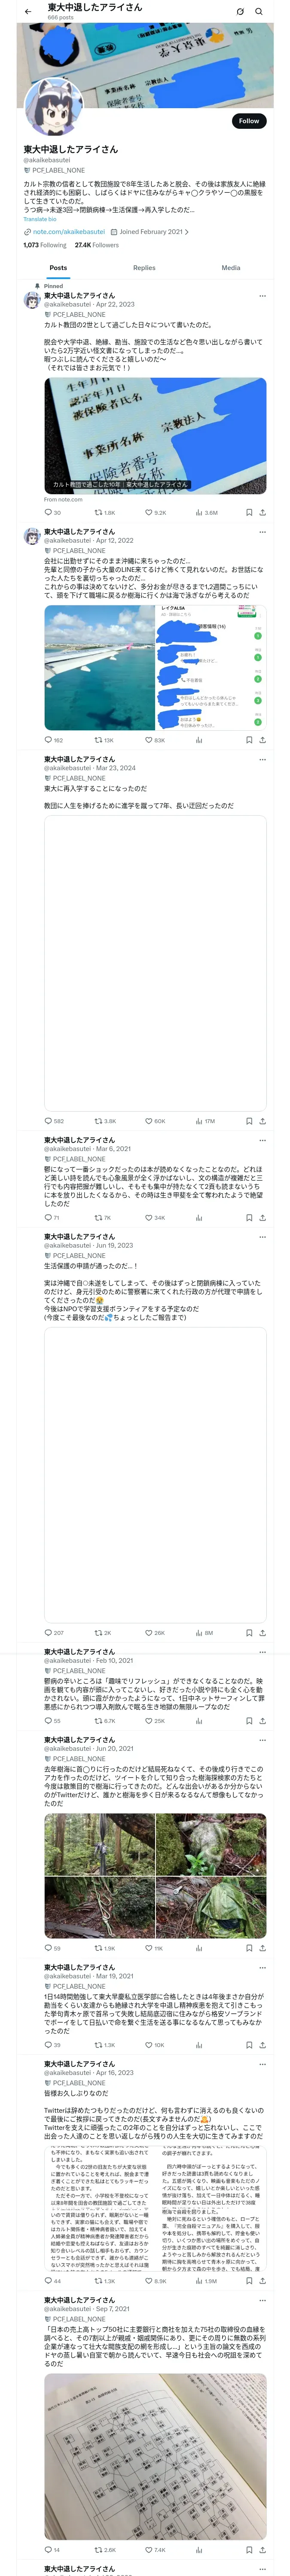The width and height of the screenshot is (290, 2576).
Task: Bookmark the pinned post
Action: coord(249,513)
